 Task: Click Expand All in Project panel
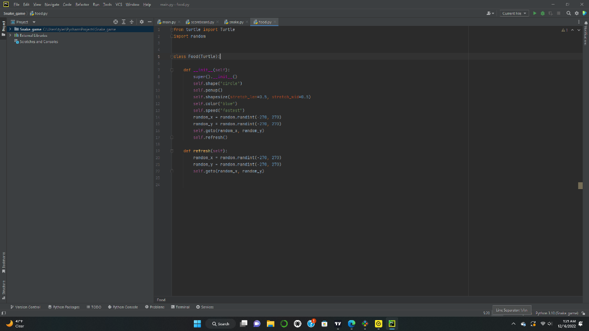(123, 22)
